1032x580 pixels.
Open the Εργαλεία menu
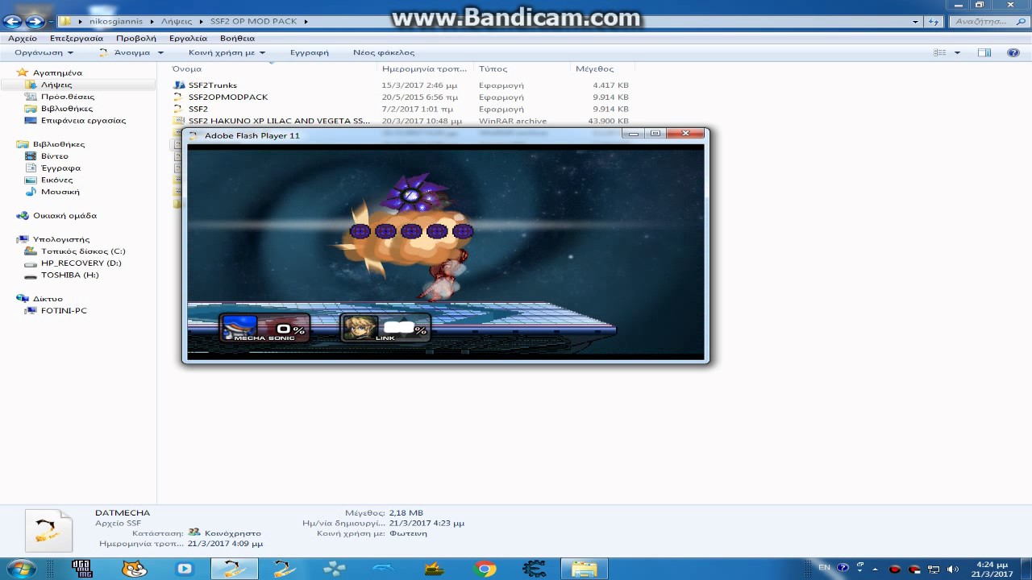(188, 38)
